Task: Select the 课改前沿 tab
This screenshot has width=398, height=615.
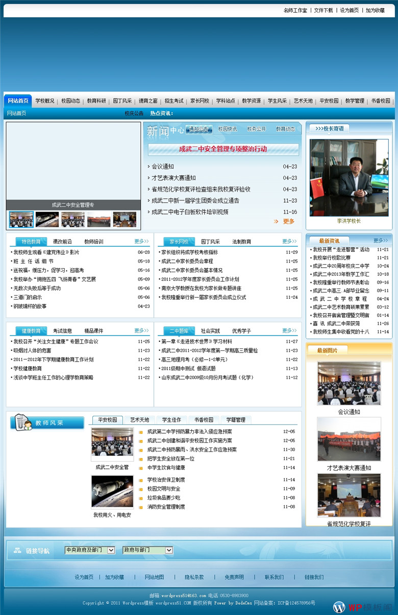Action: 62,242
